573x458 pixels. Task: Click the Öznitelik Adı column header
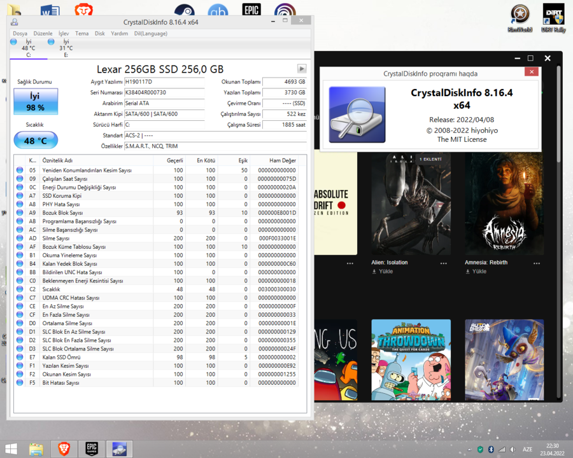97,160
